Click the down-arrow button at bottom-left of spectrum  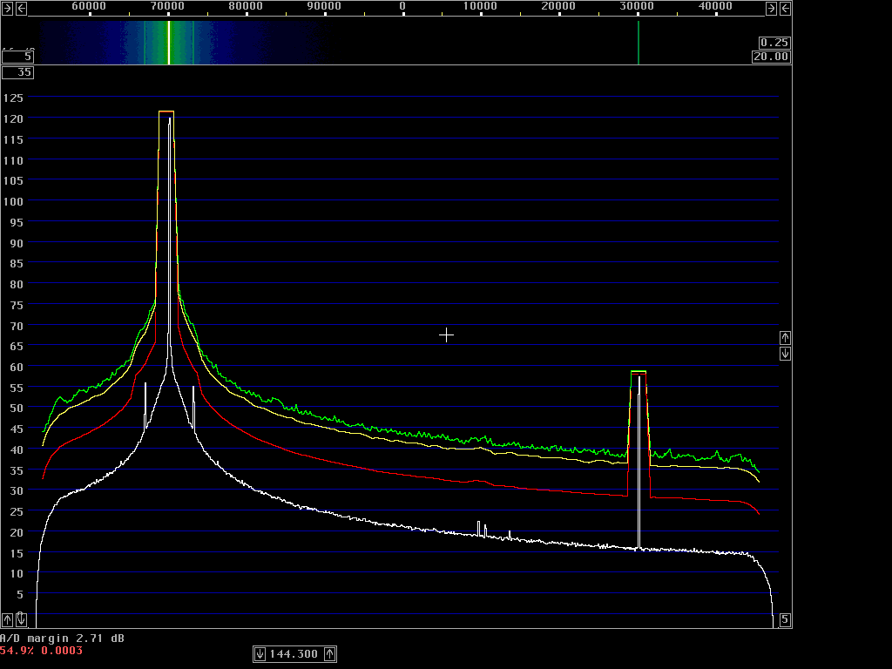[x=21, y=619]
